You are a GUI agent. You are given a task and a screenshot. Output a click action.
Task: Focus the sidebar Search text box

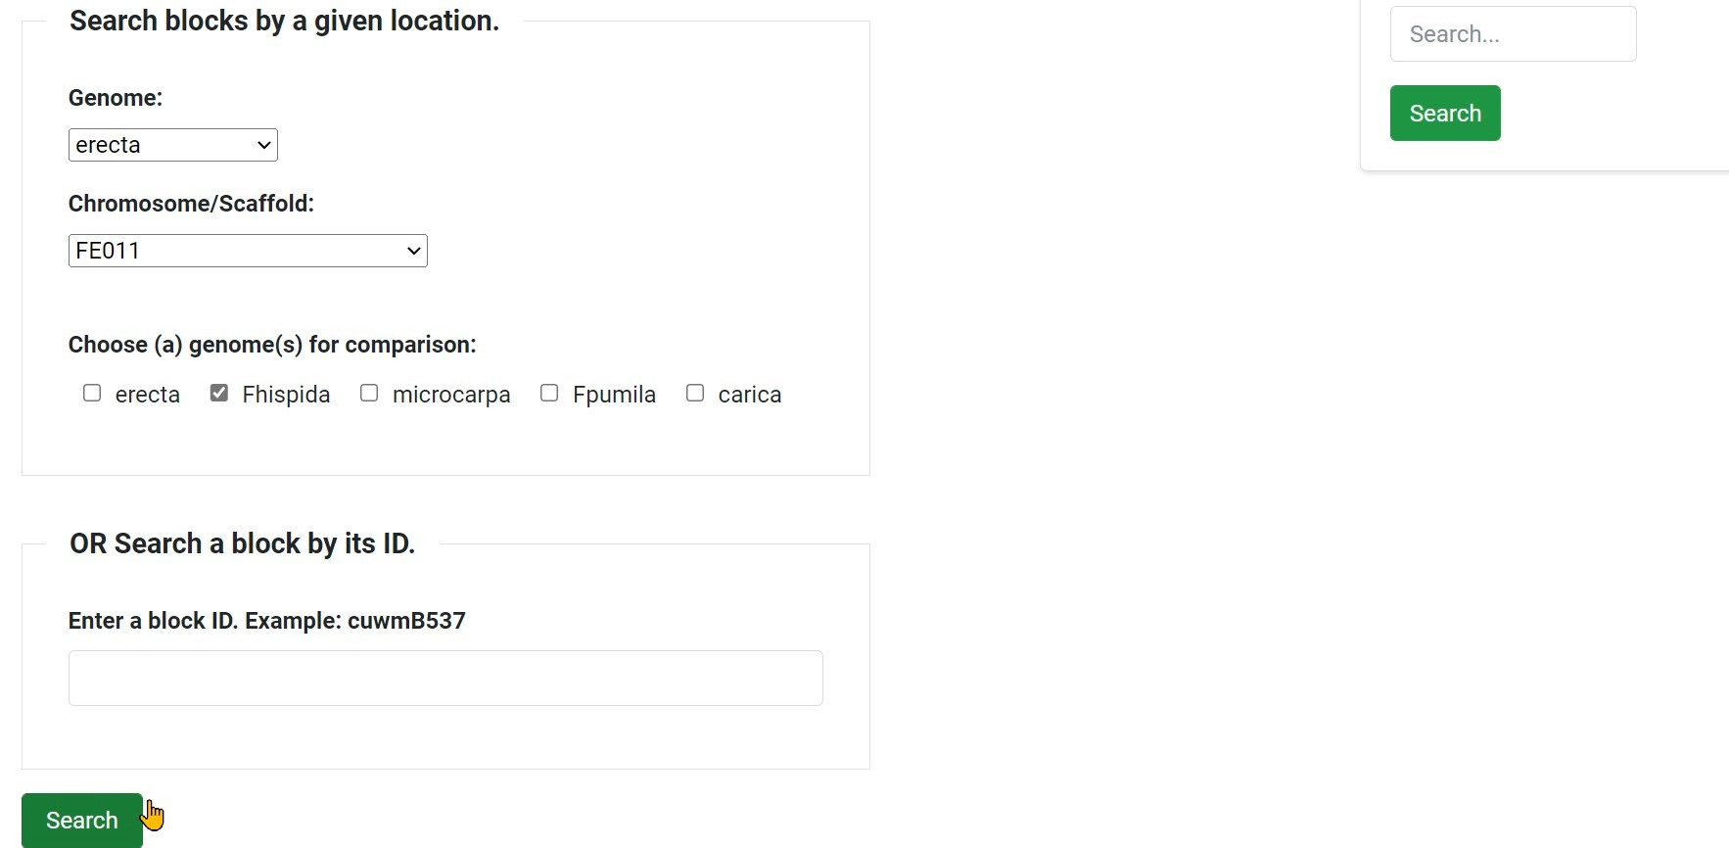point(1513,34)
